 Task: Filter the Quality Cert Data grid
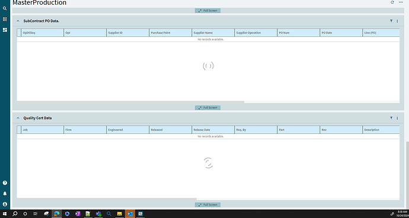[x=391, y=118]
